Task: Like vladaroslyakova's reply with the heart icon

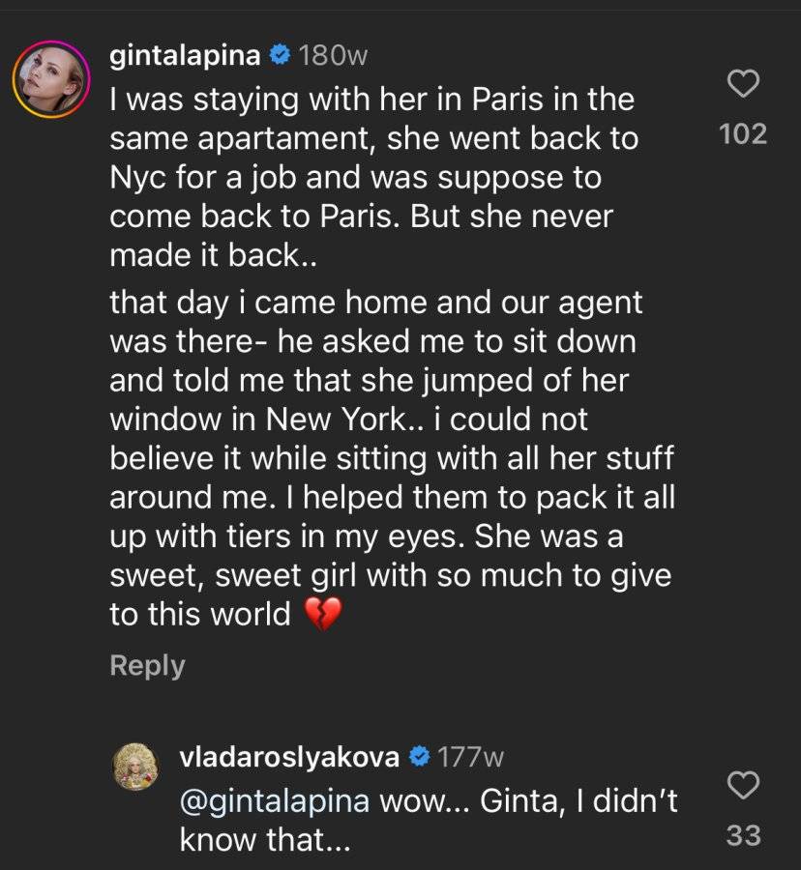Action: (x=743, y=785)
